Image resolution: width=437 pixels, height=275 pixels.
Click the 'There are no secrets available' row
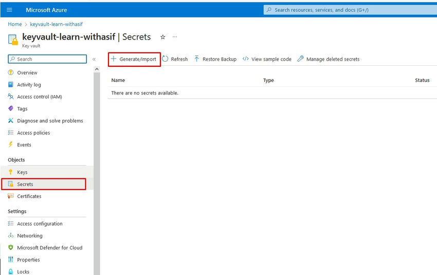click(x=272, y=93)
